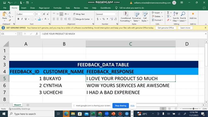Open the font size 11 dropdown
This screenshot has height=117, width=208.
41,14
